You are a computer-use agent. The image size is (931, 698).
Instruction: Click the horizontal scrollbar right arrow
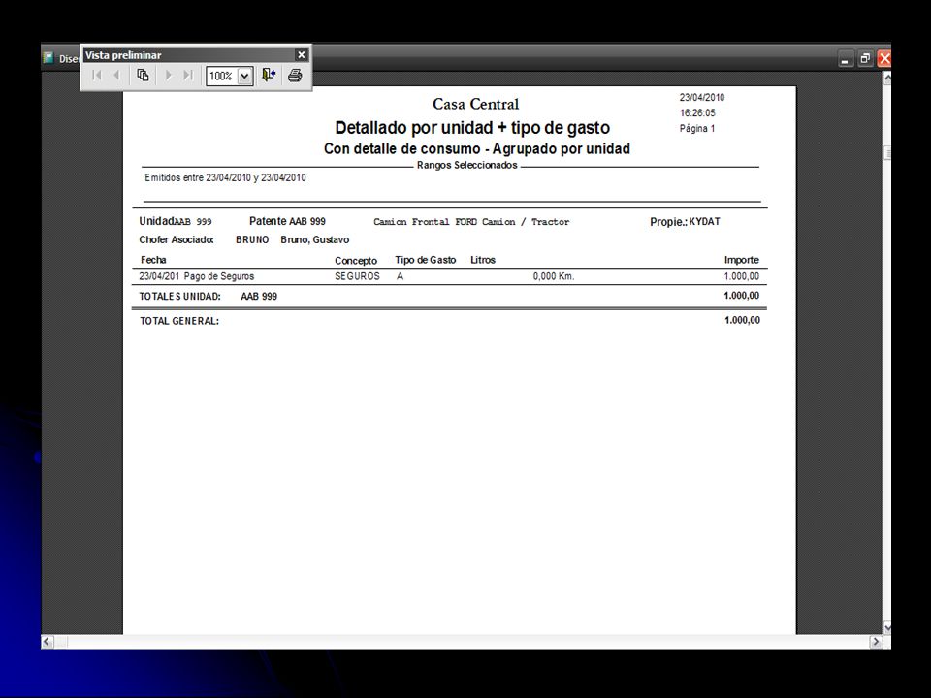pyautogui.click(x=876, y=642)
